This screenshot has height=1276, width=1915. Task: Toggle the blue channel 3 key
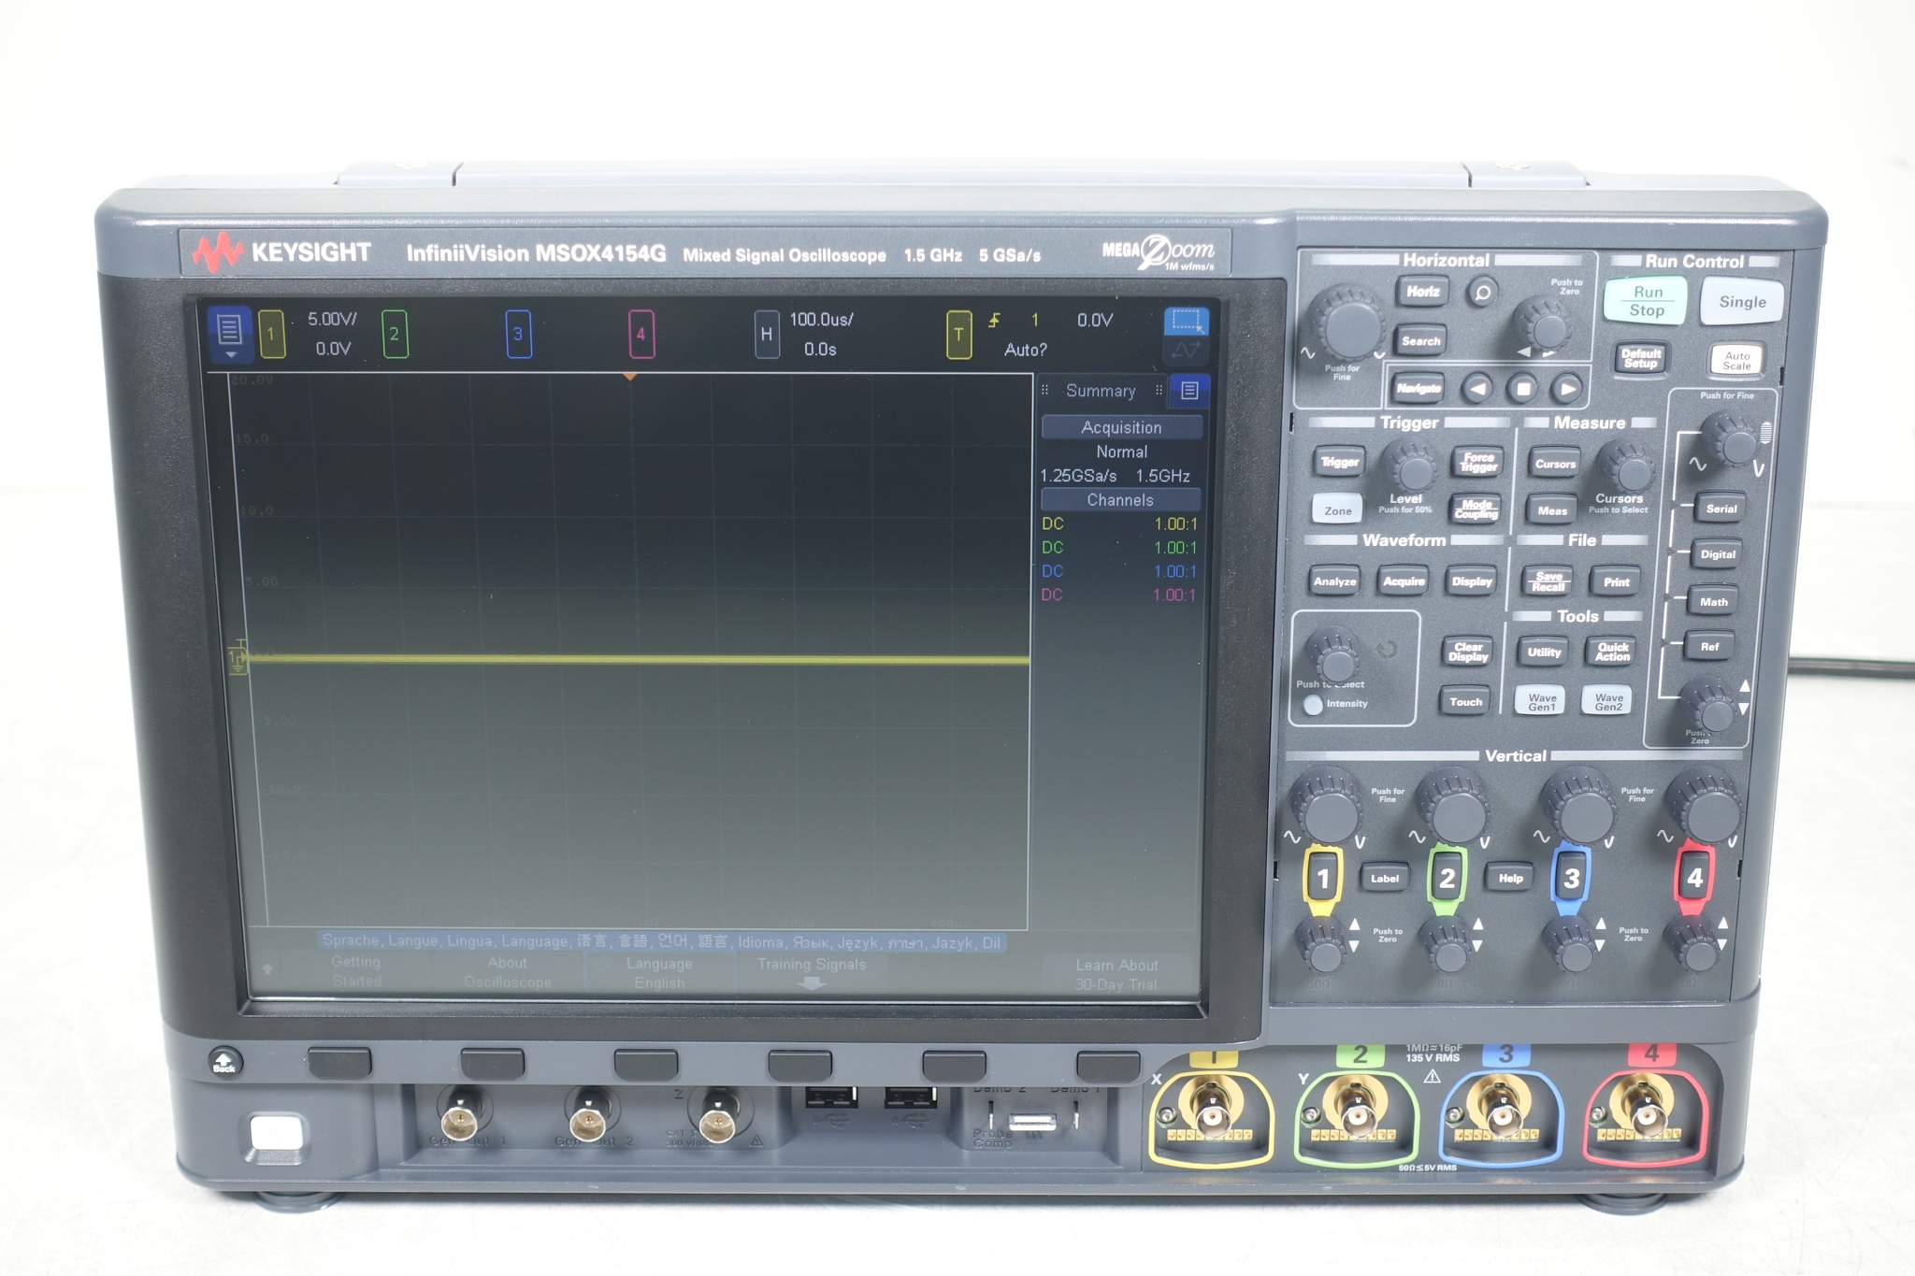[1571, 879]
